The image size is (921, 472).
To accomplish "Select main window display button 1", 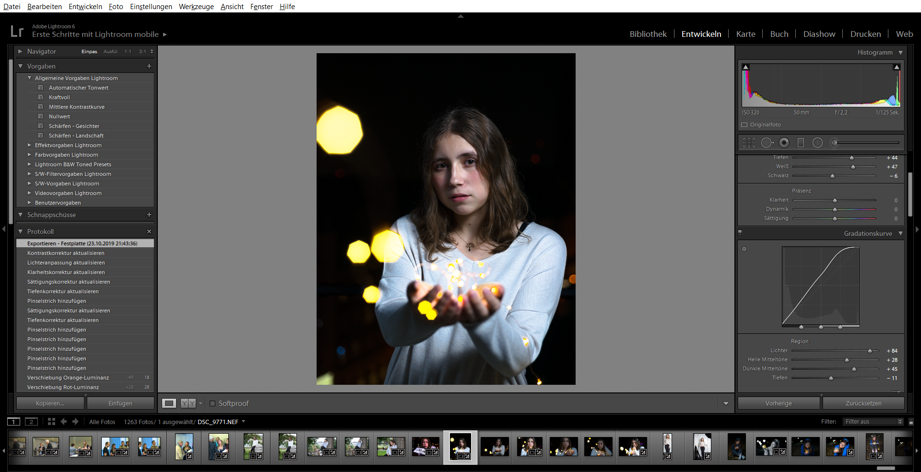I will [13, 422].
